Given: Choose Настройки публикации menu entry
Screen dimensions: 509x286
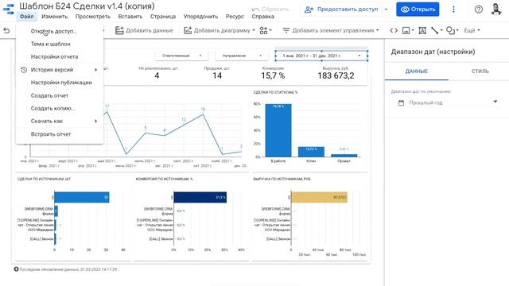Looking at the screenshot, I should [x=60, y=83].
